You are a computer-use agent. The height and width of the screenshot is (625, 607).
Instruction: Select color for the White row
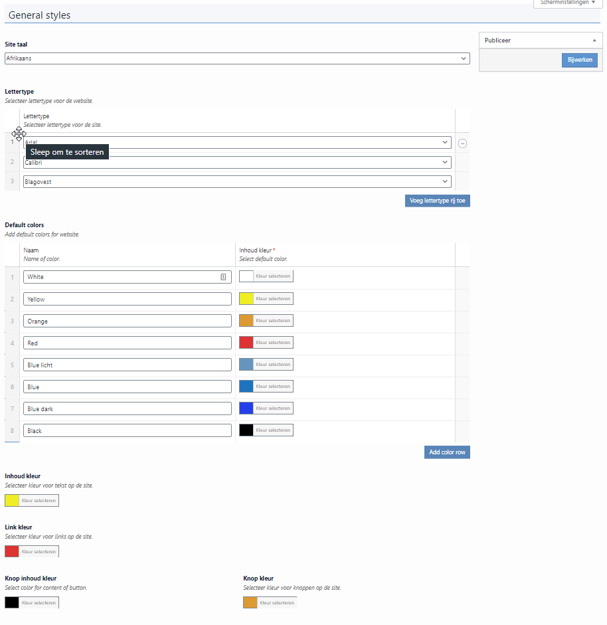266,276
